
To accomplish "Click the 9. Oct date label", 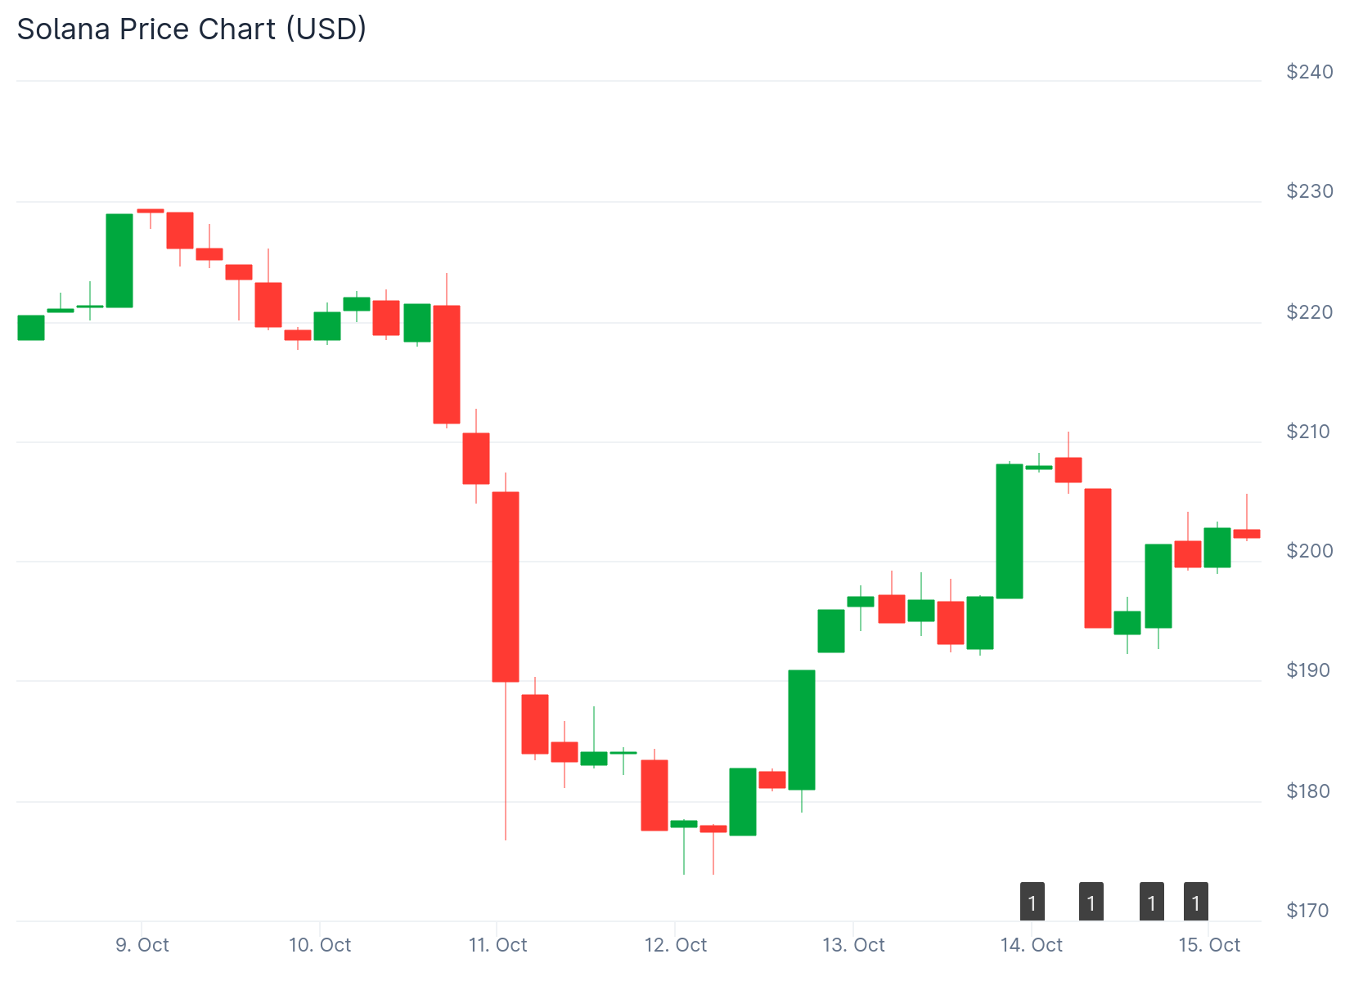I will pos(142,945).
